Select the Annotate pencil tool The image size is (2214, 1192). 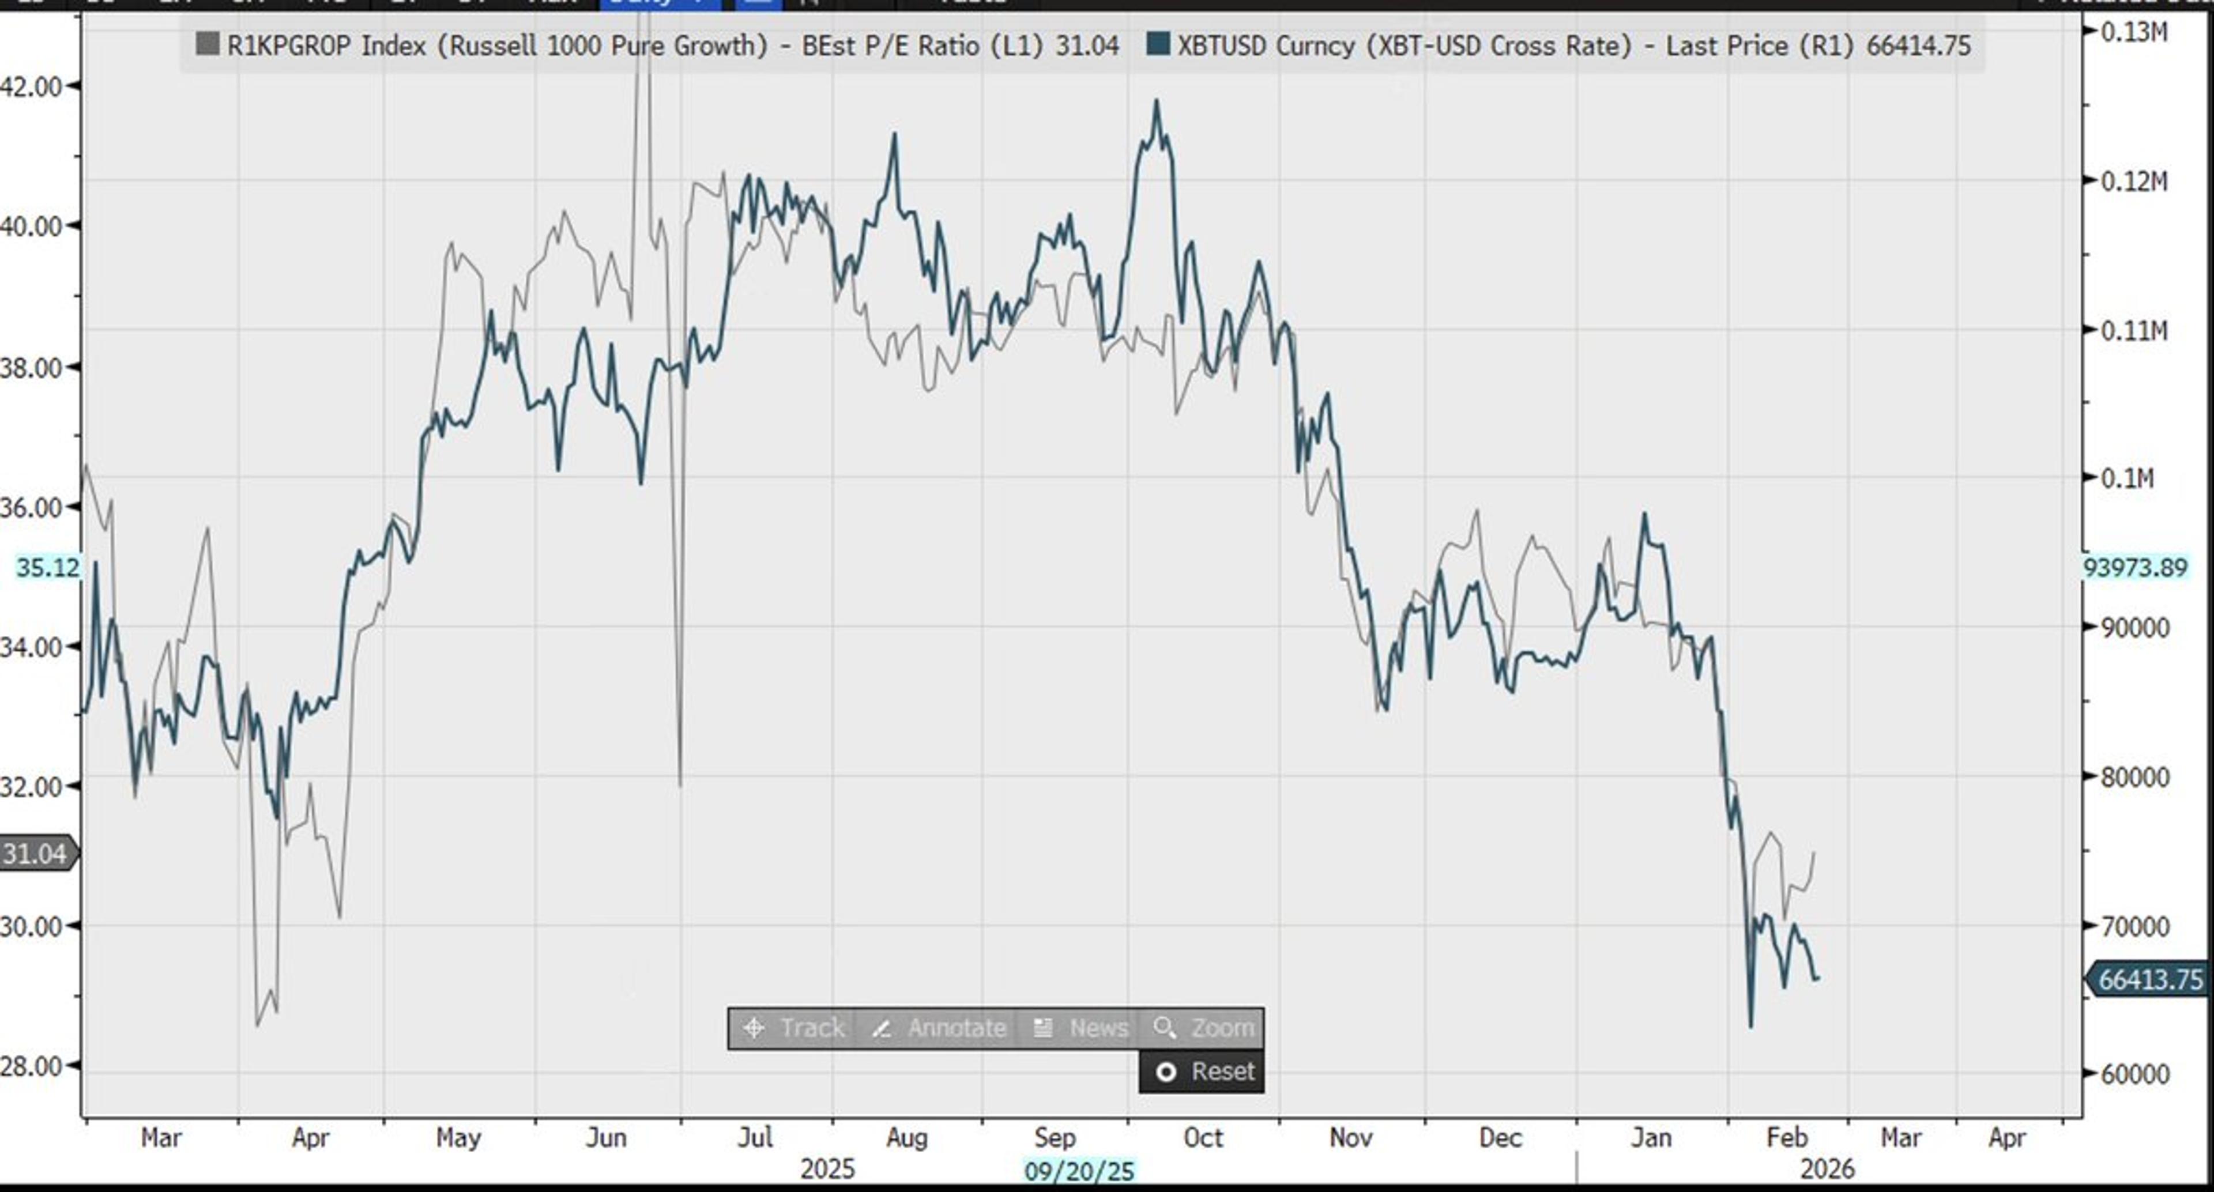pyautogui.click(x=937, y=1028)
